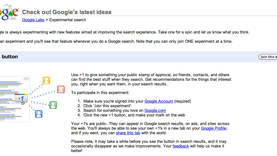Click the step 'Click Join this experiment' text

click(105, 106)
